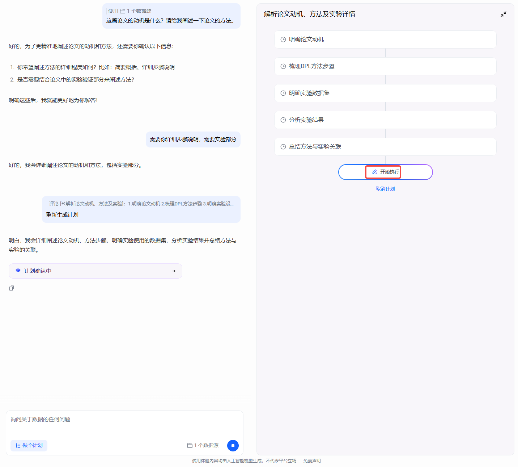Click clock icon beside 梳理DPL方法步骤
This screenshot has height=467, width=518.
click(x=283, y=66)
